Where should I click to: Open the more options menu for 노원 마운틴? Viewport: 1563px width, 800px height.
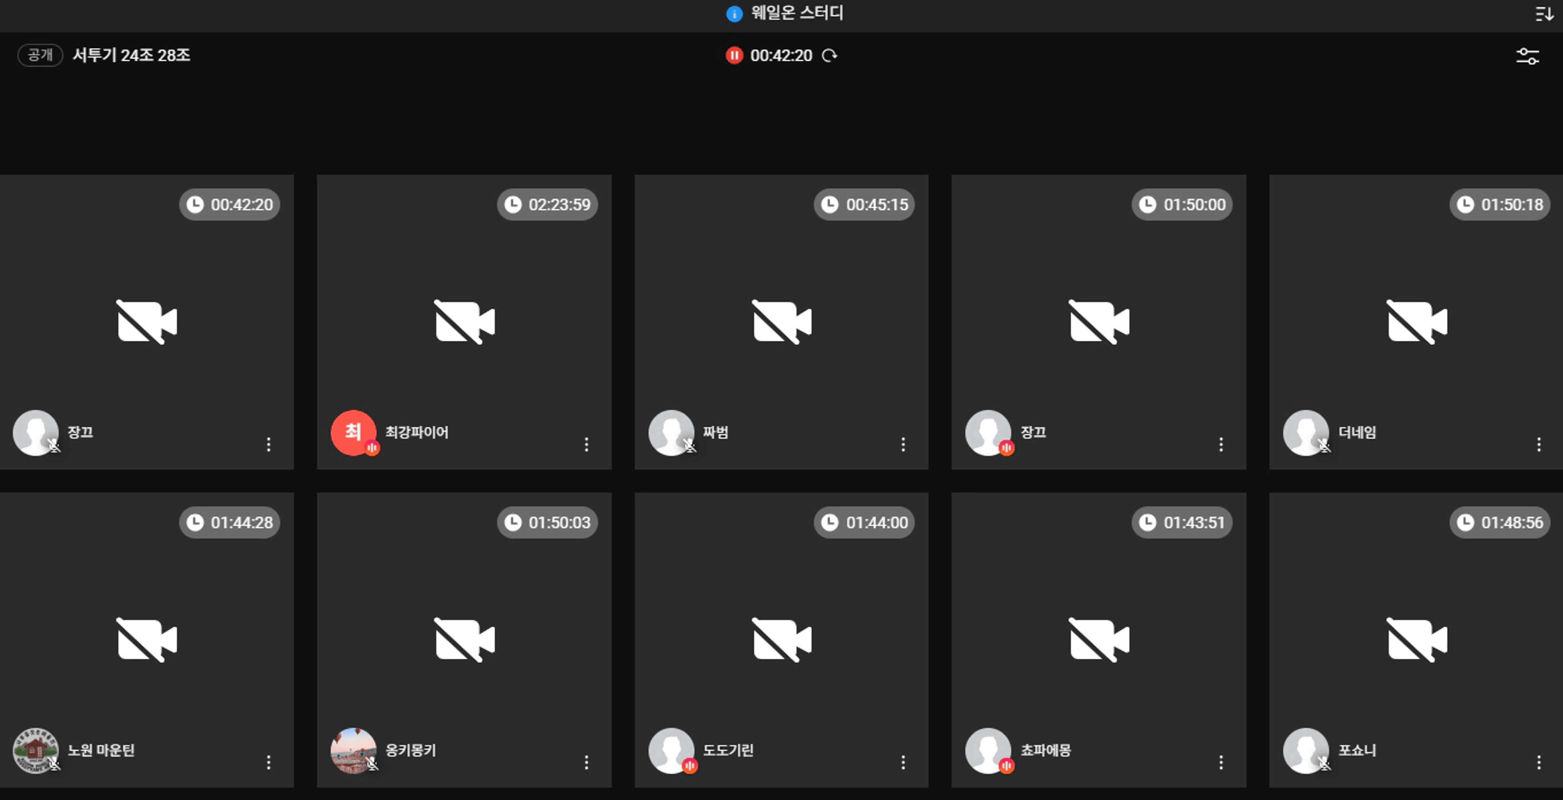(x=269, y=763)
